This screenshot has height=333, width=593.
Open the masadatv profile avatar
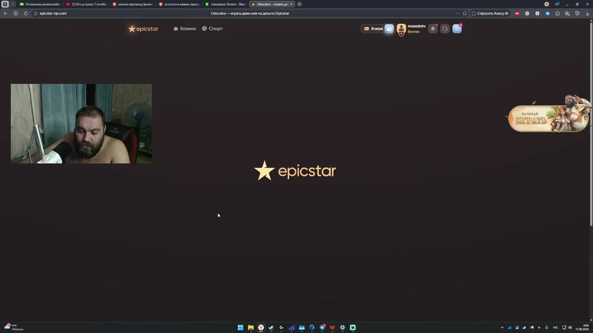(x=401, y=29)
